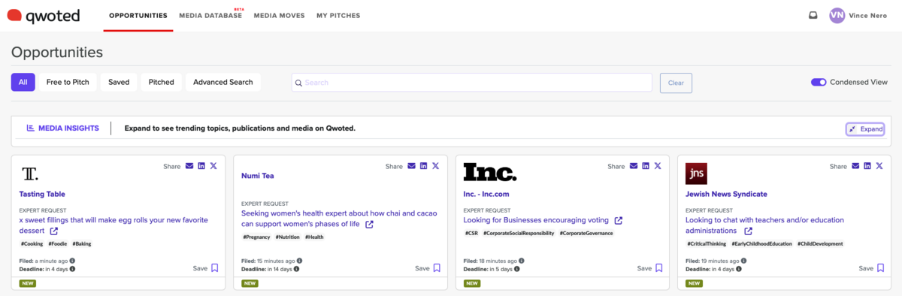Open Media Moves tab

tap(279, 16)
